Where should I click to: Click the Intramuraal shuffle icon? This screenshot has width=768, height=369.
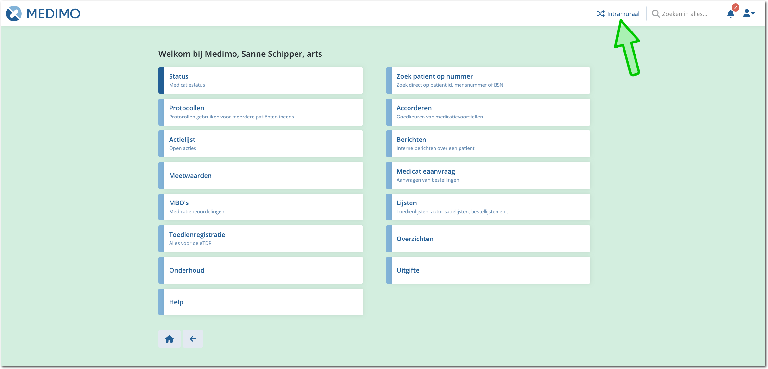coord(600,14)
